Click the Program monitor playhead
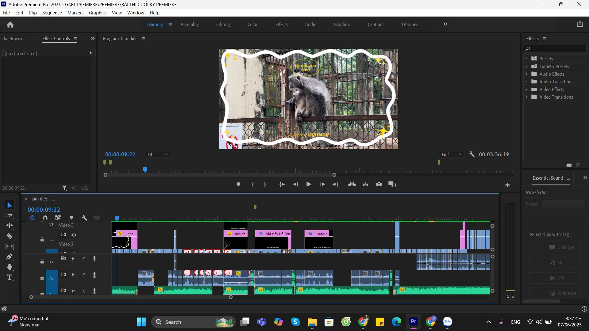Image resolution: width=589 pixels, height=331 pixels. pos(145,169)
